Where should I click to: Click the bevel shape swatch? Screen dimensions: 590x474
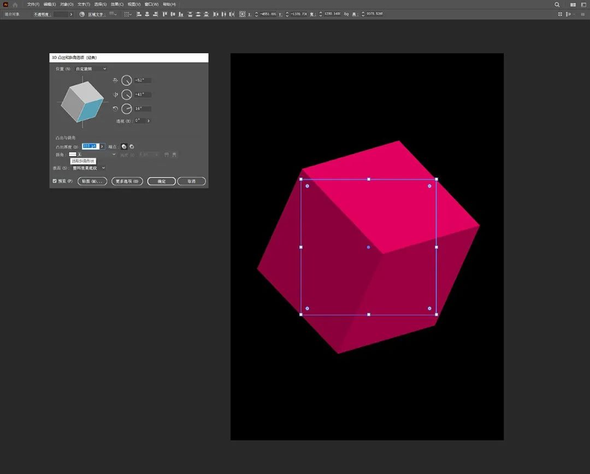tap(73, 155)
